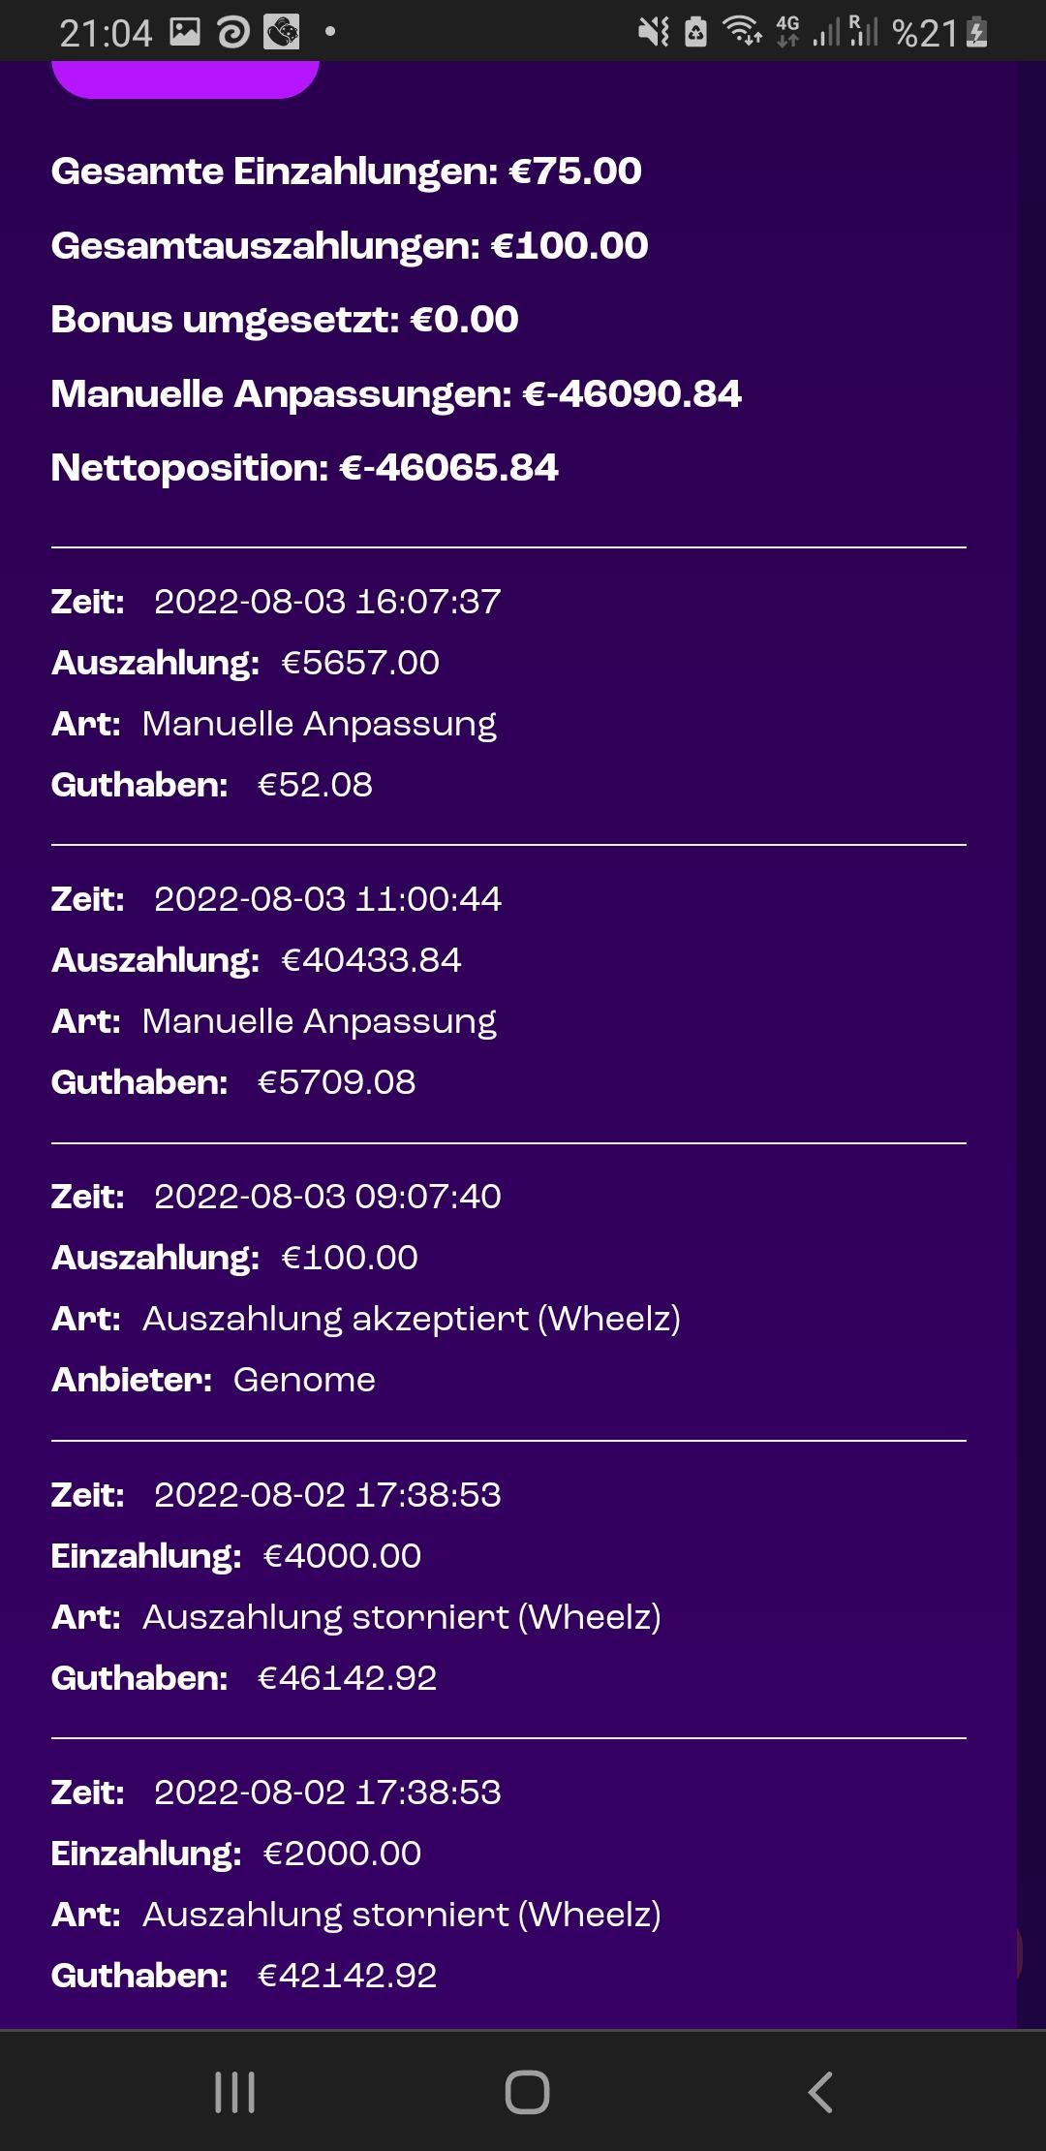Open recent apps with three-line icon
This screenshot has height=2151, width=1046.
[x=234, y=2091]
